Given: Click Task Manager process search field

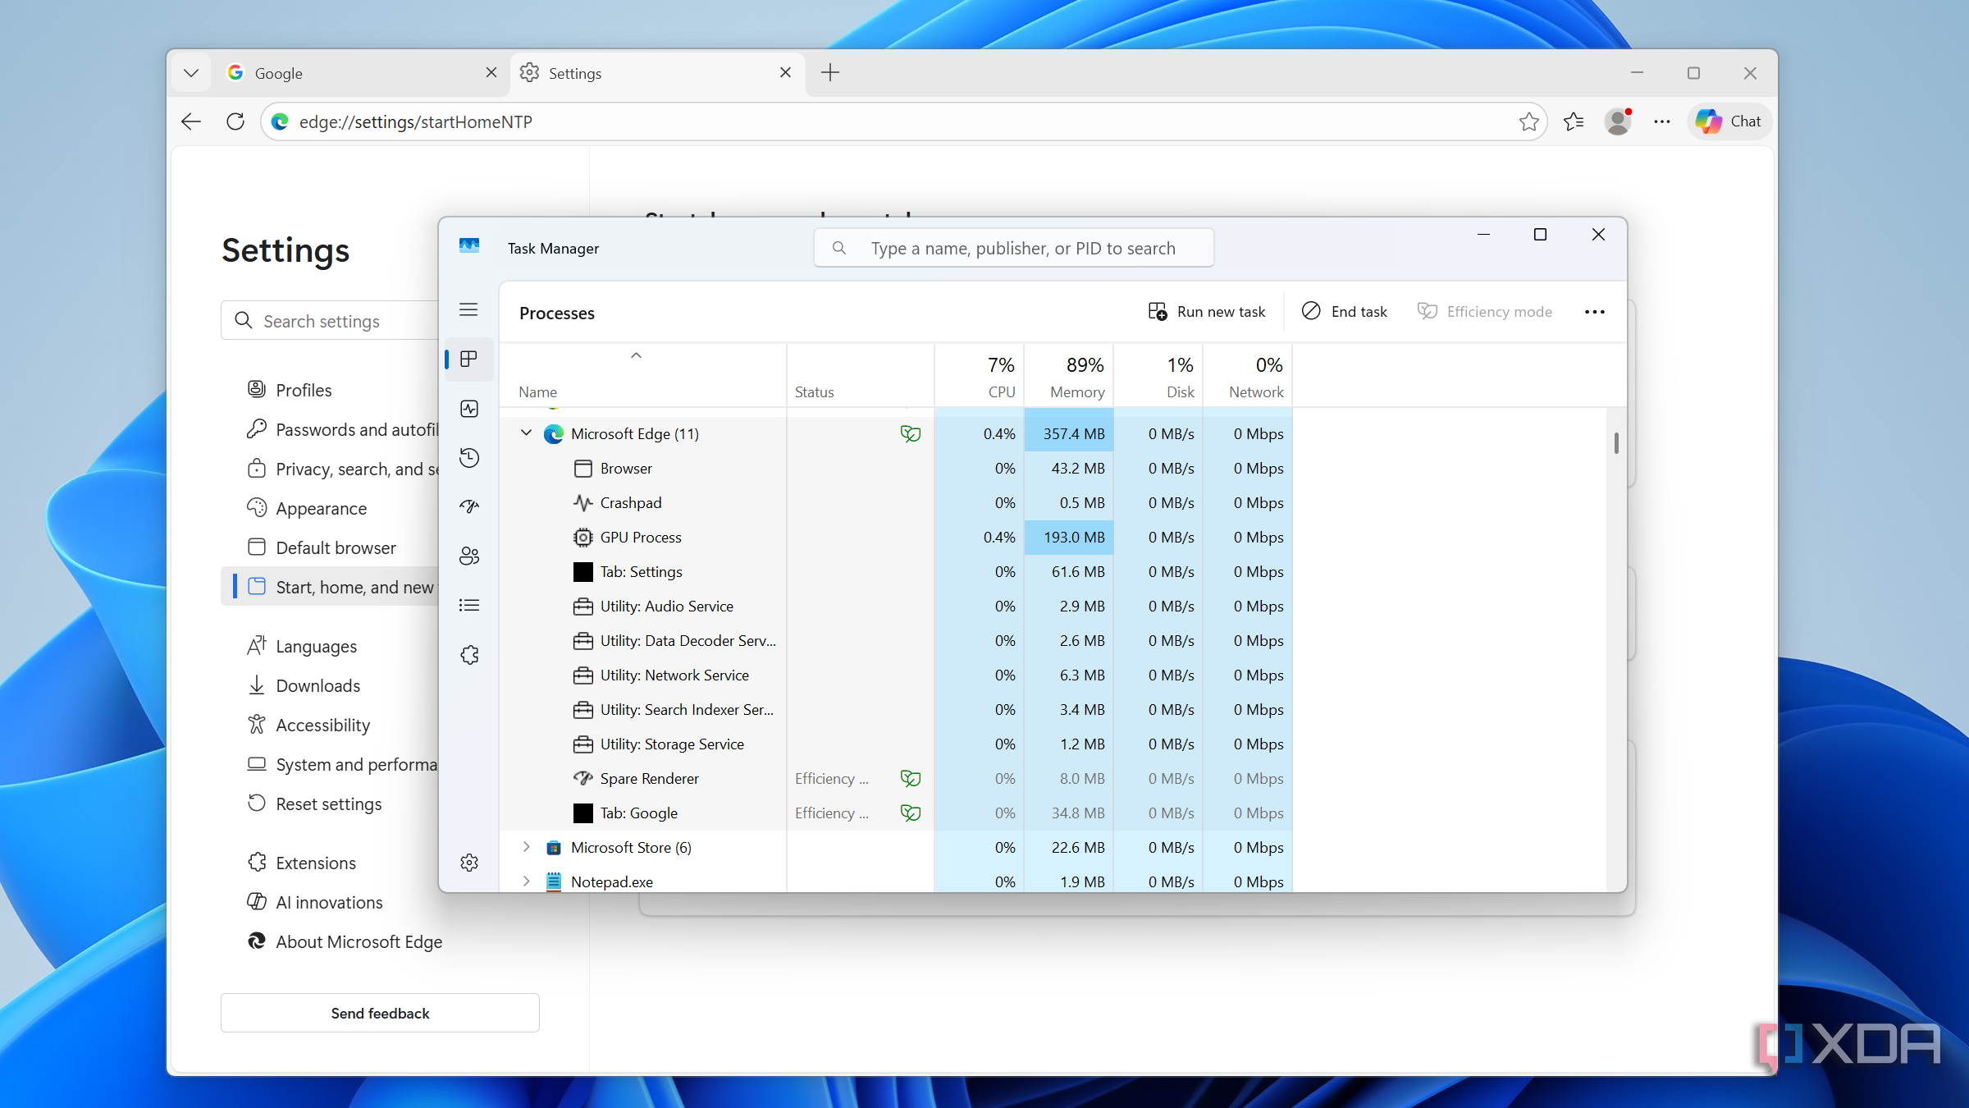Looking at the screenshot, I should pos(1013,248).
